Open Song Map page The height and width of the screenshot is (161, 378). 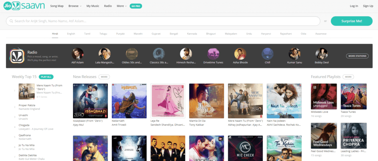[x=57, y=6]
